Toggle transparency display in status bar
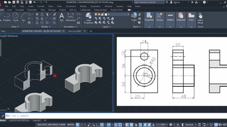227x127 pixels. coord(132,125)
